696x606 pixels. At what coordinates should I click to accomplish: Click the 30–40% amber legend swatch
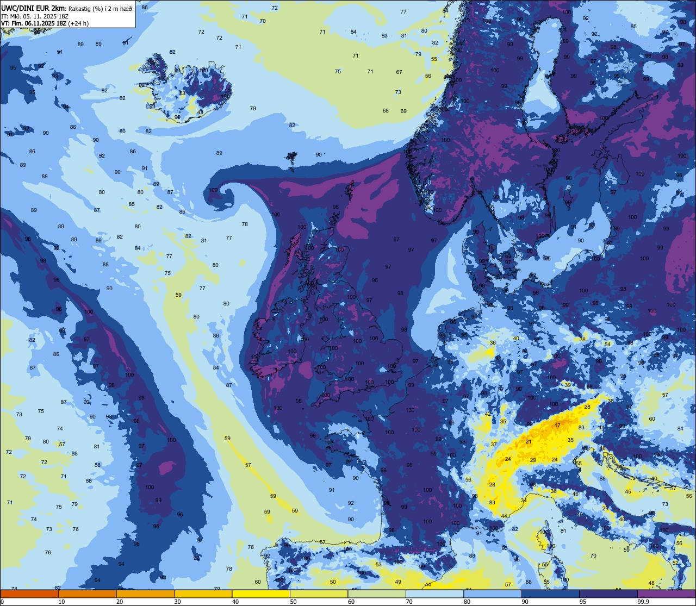(x=203, y=593)
